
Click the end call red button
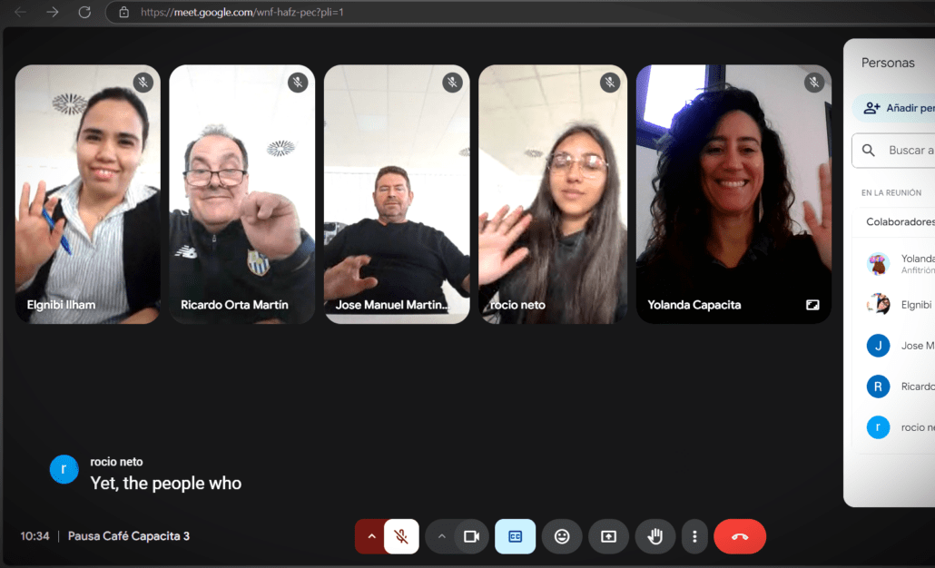click(x=740, y=536)
